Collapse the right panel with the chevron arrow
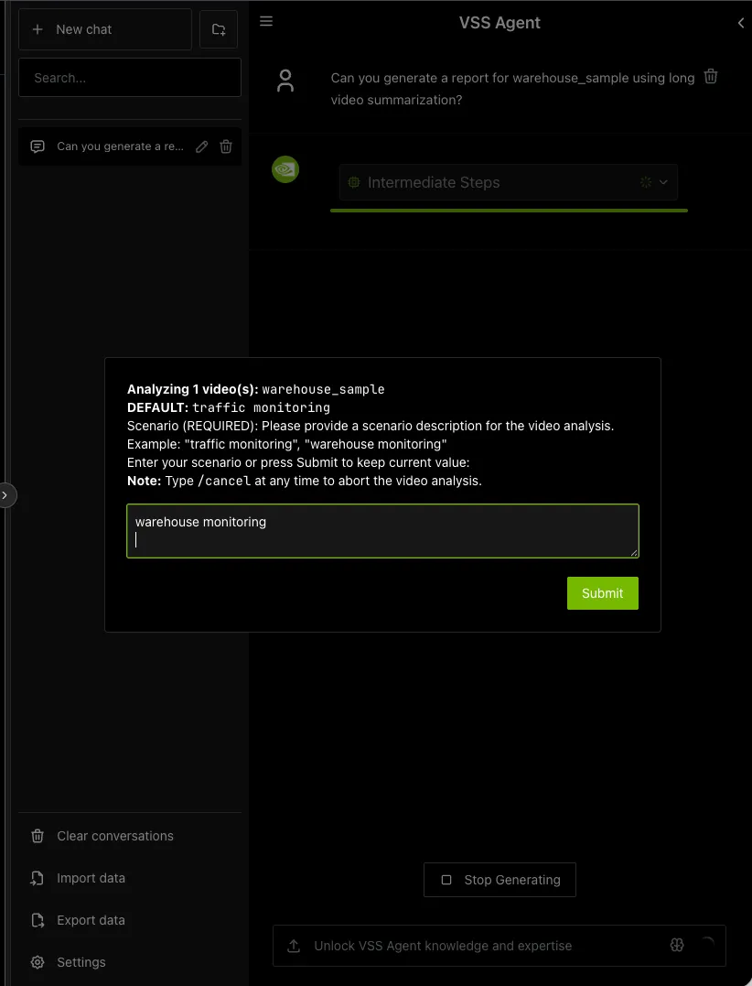 pos(741,23)
